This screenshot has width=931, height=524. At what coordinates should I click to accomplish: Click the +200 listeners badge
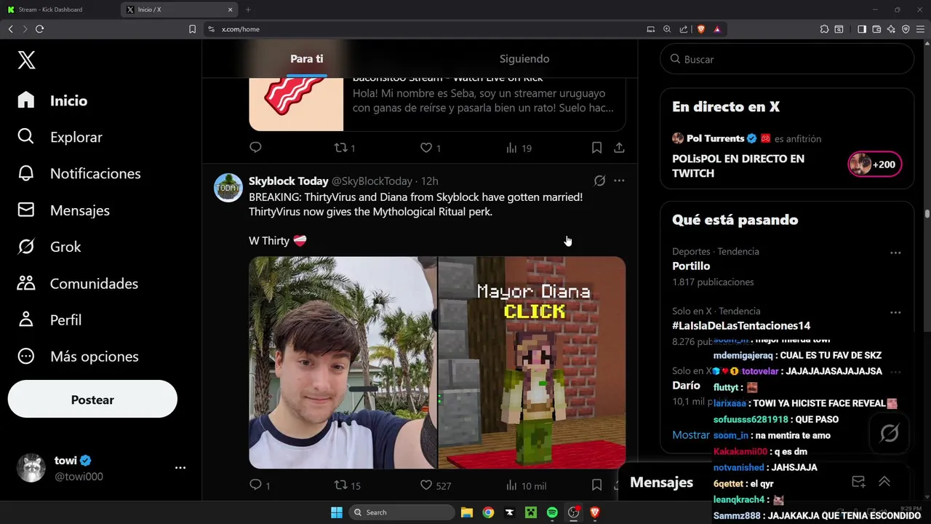click(x=874, y=164)
